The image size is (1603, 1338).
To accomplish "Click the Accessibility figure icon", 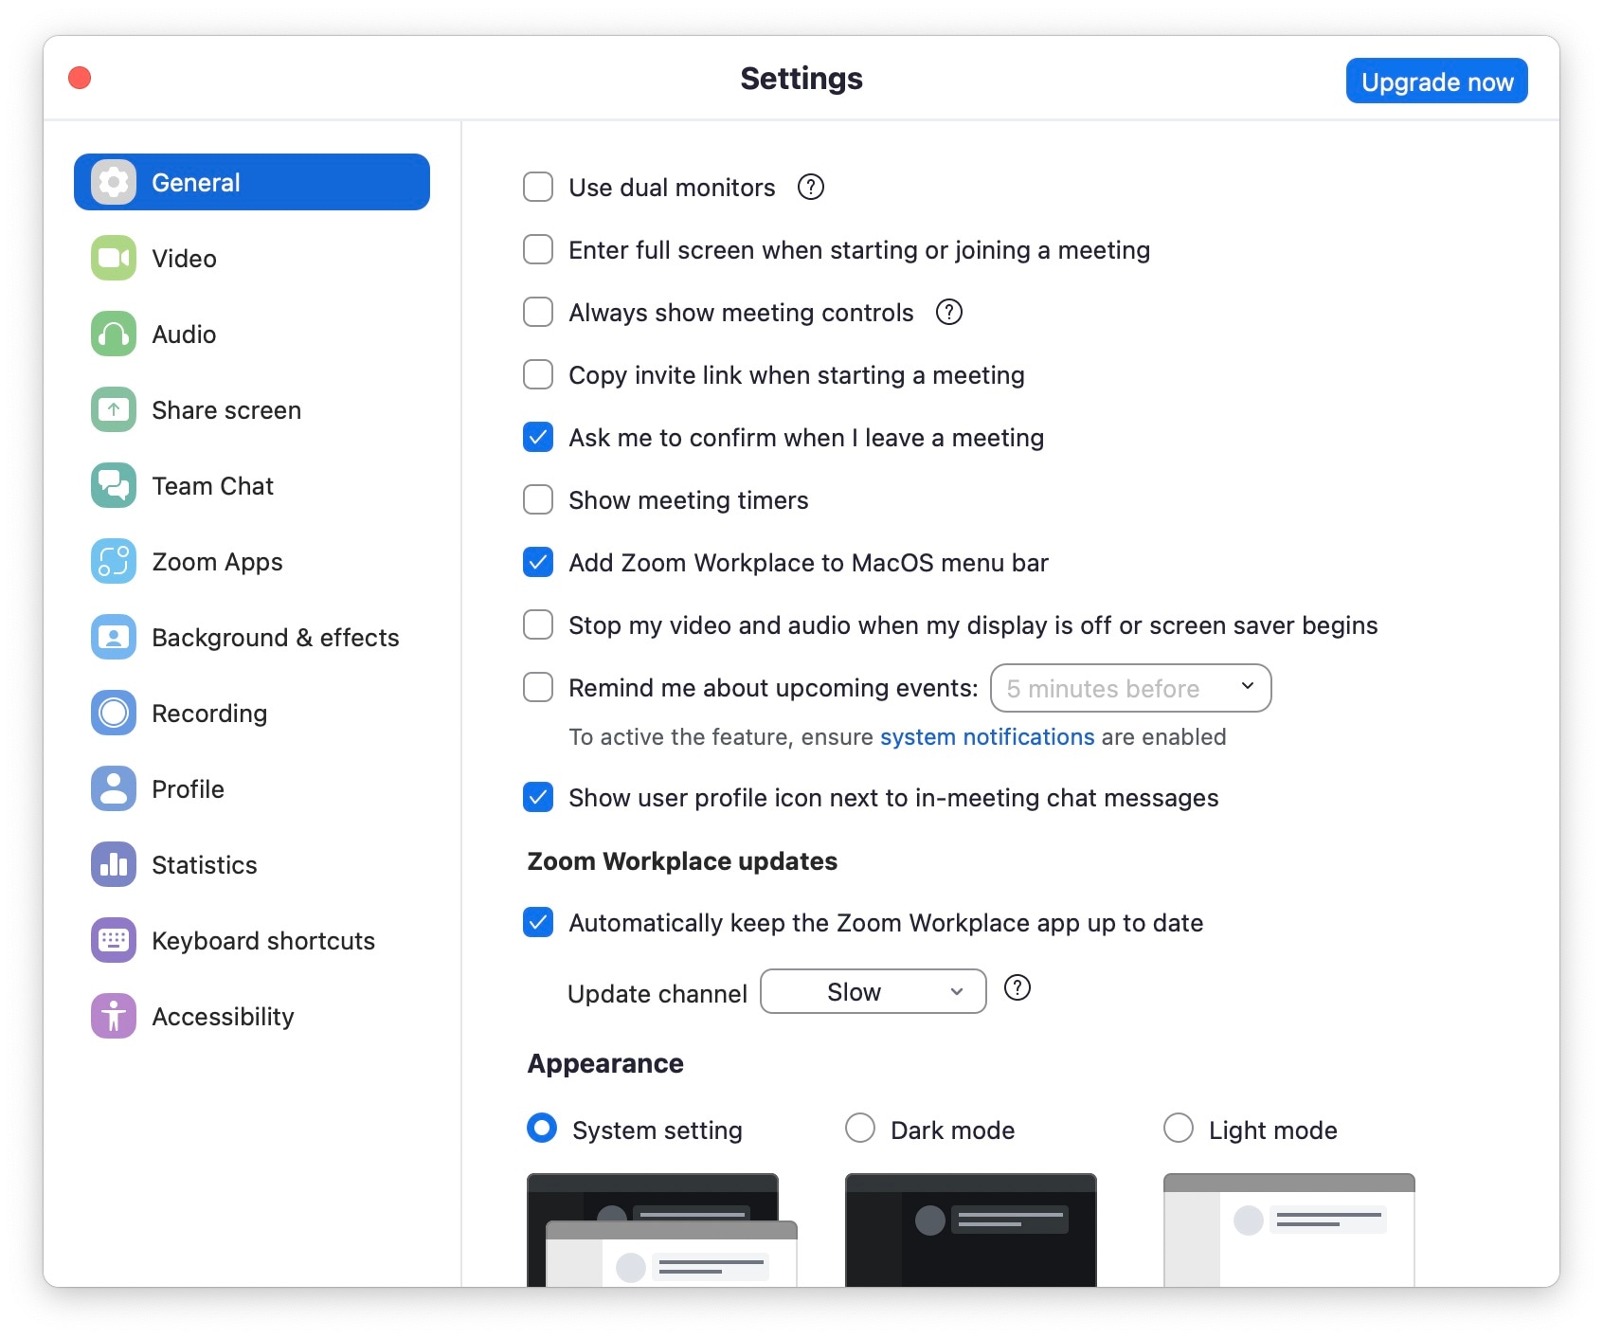I will point(114,1016).
